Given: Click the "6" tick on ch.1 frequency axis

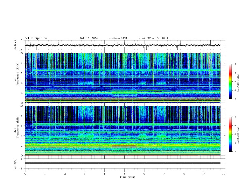Looking at the screenshot, I should point(22,73).
